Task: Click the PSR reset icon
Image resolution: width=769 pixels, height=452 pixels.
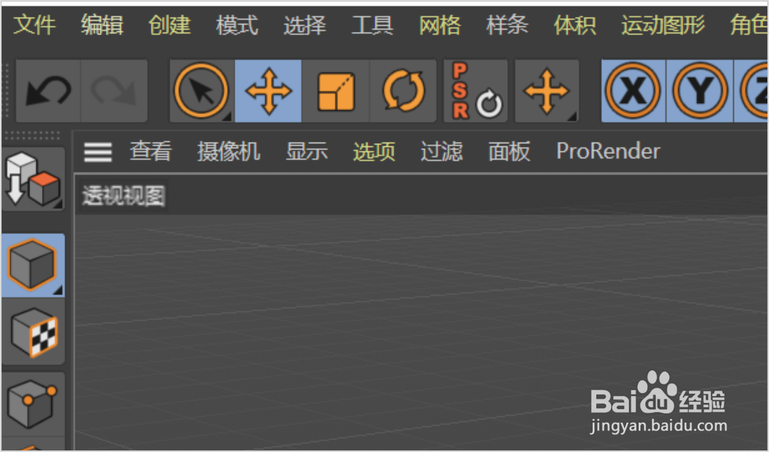Action: 475,91
